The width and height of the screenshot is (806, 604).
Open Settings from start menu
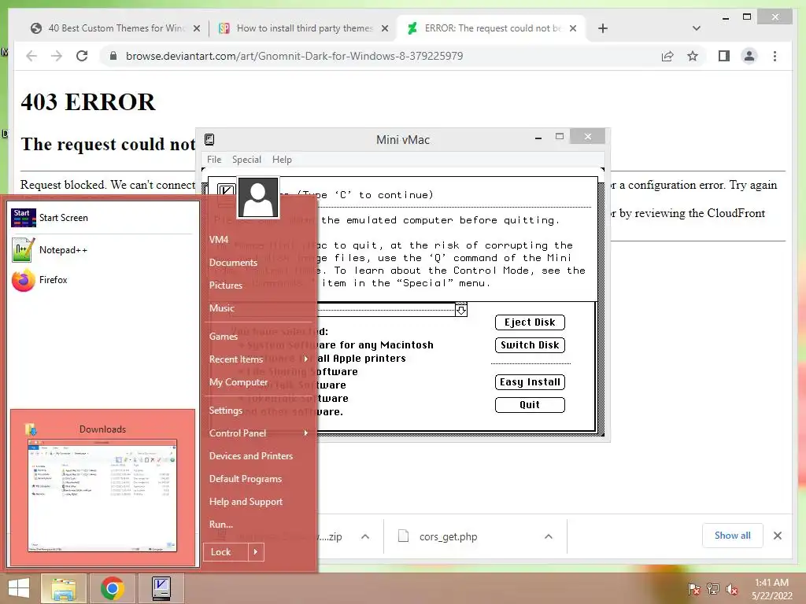click(225, 411)
